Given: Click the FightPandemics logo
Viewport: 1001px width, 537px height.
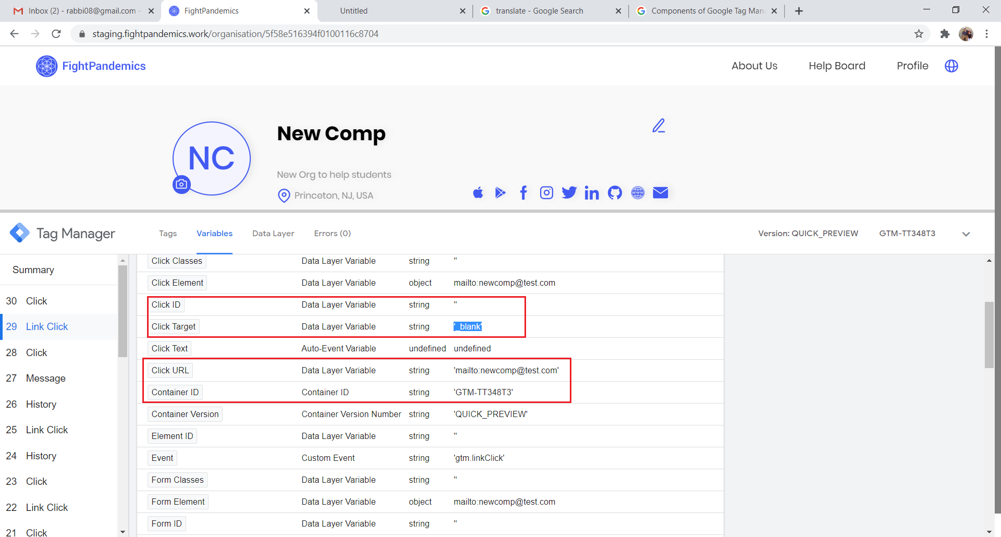Looking at the screenshot, I should [91, 66].
